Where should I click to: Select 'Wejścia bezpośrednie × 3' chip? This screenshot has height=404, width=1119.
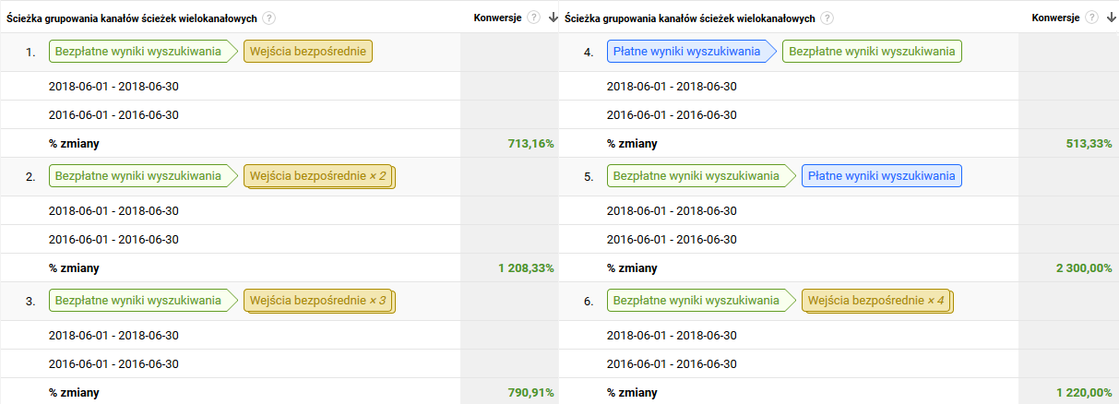(318, 300)
